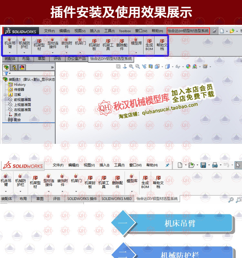Screen dimensions: 242x258
Task: Open the 文件(F) menu in upper window
Action: pyautogui.click(x=49, y=31)
